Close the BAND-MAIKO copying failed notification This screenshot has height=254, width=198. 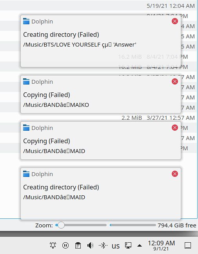click(175, 81)
